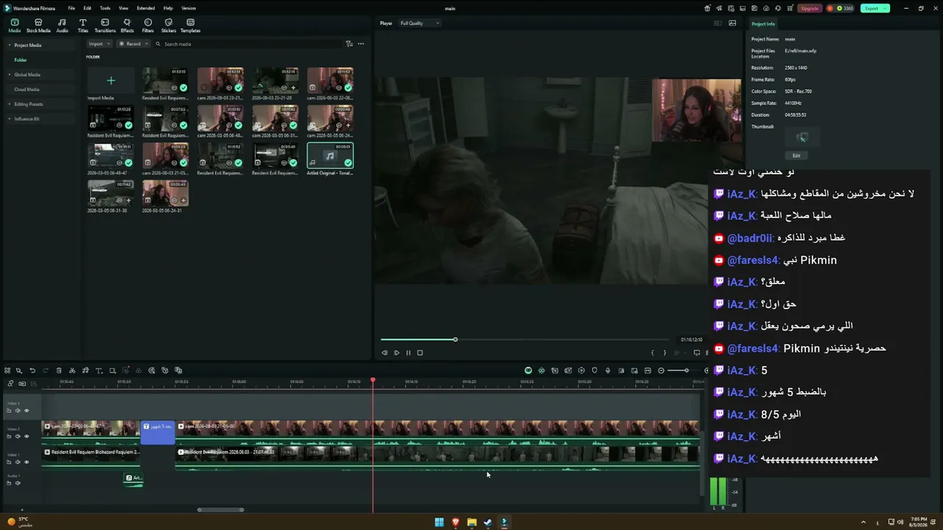Undo the last timeline action

click(x=32, y=370)
